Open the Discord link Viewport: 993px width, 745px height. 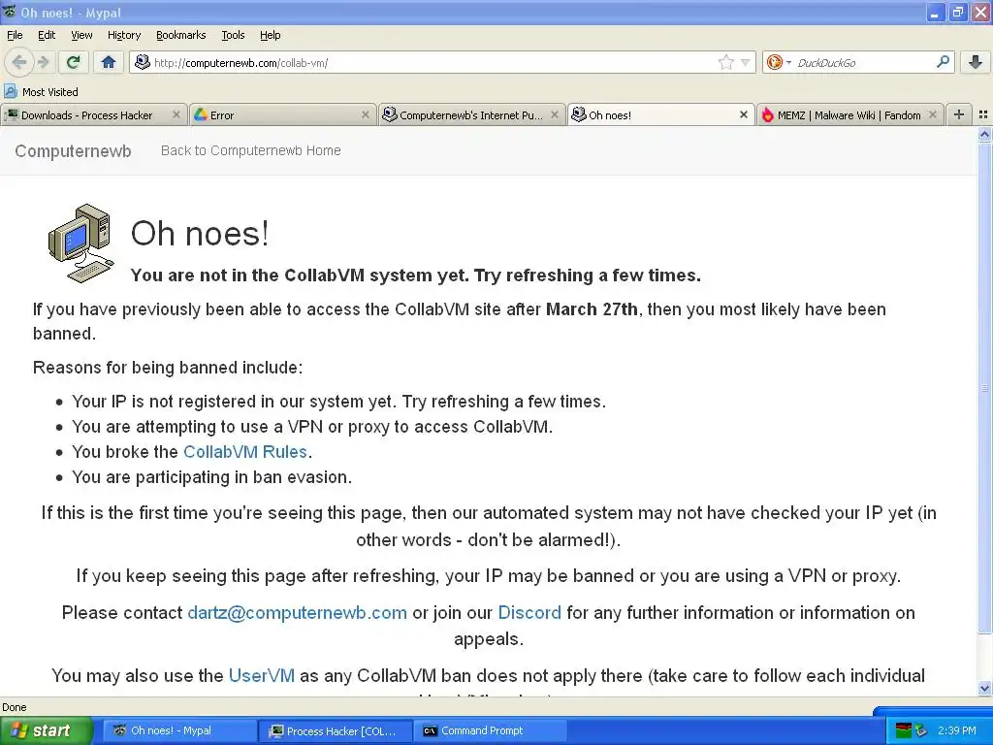pos(529,613)
